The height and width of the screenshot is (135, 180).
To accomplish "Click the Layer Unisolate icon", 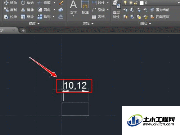I will point(132,17).
